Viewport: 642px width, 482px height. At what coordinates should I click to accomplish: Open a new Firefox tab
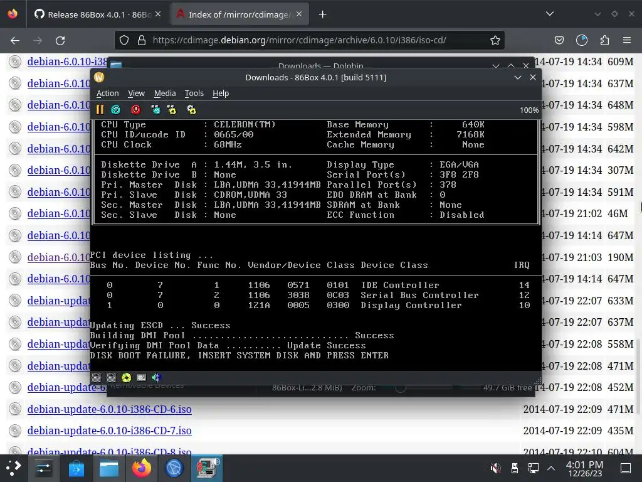pos(323,14)
